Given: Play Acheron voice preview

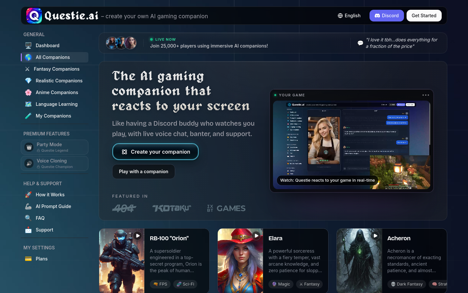Looking at the screenshot, I should (x=375, y=235).
